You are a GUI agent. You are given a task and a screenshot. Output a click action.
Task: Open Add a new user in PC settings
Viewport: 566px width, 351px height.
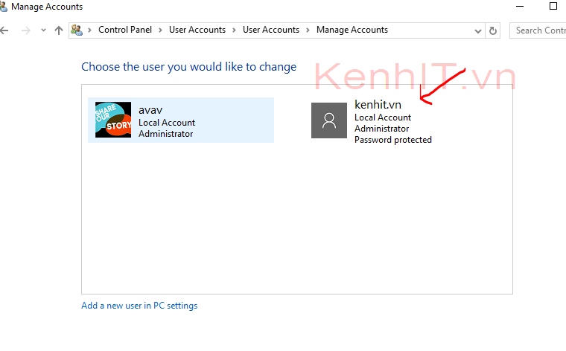point(139,306)
